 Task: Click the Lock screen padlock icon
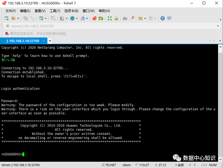[116, 18]
